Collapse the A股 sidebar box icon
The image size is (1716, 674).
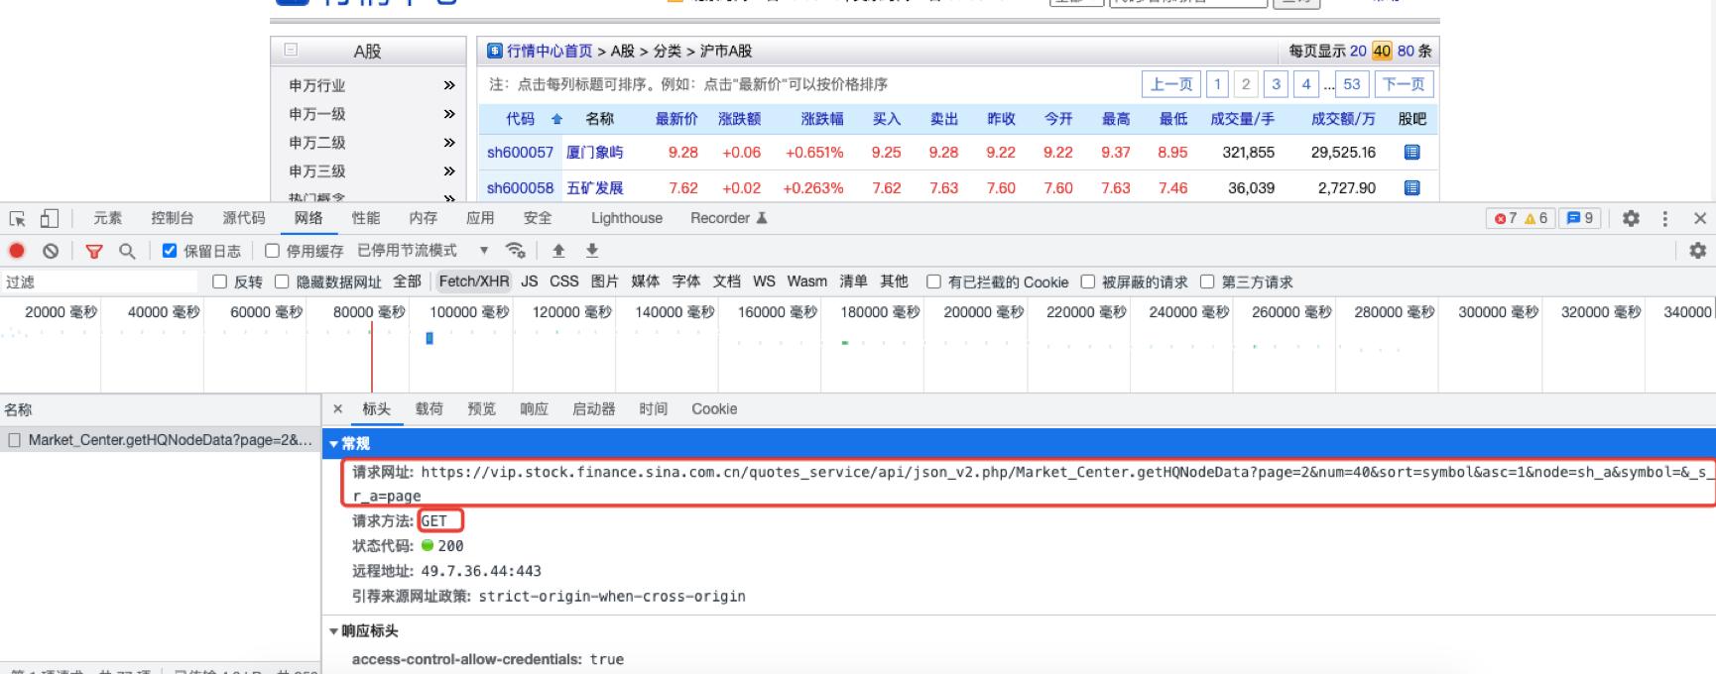point(291,49)
